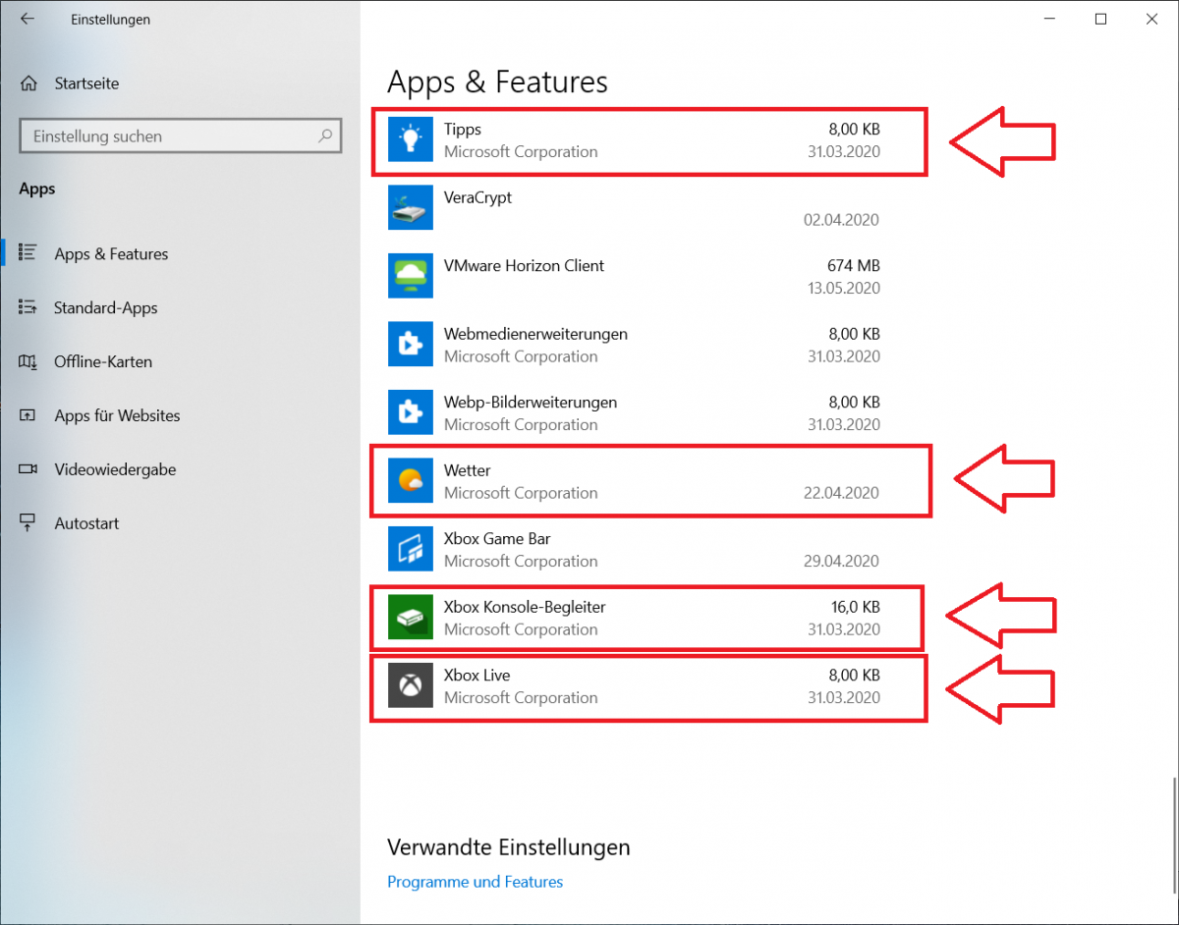
Task: Close the Einstellungen window
Action: click(1151, 19)
